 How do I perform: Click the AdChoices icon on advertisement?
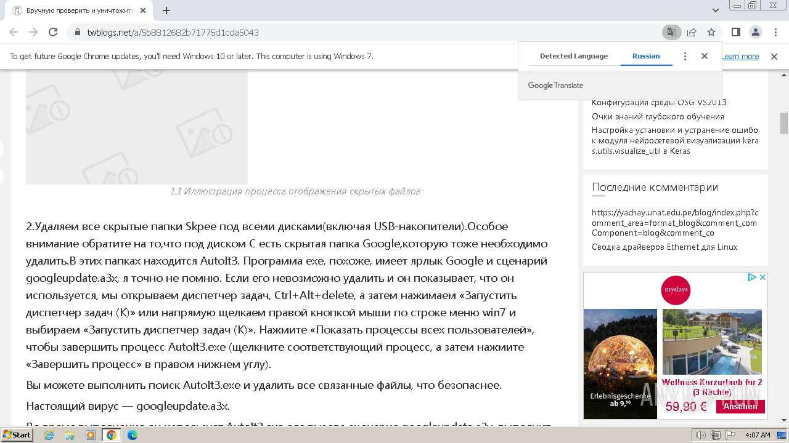(752, 277)
